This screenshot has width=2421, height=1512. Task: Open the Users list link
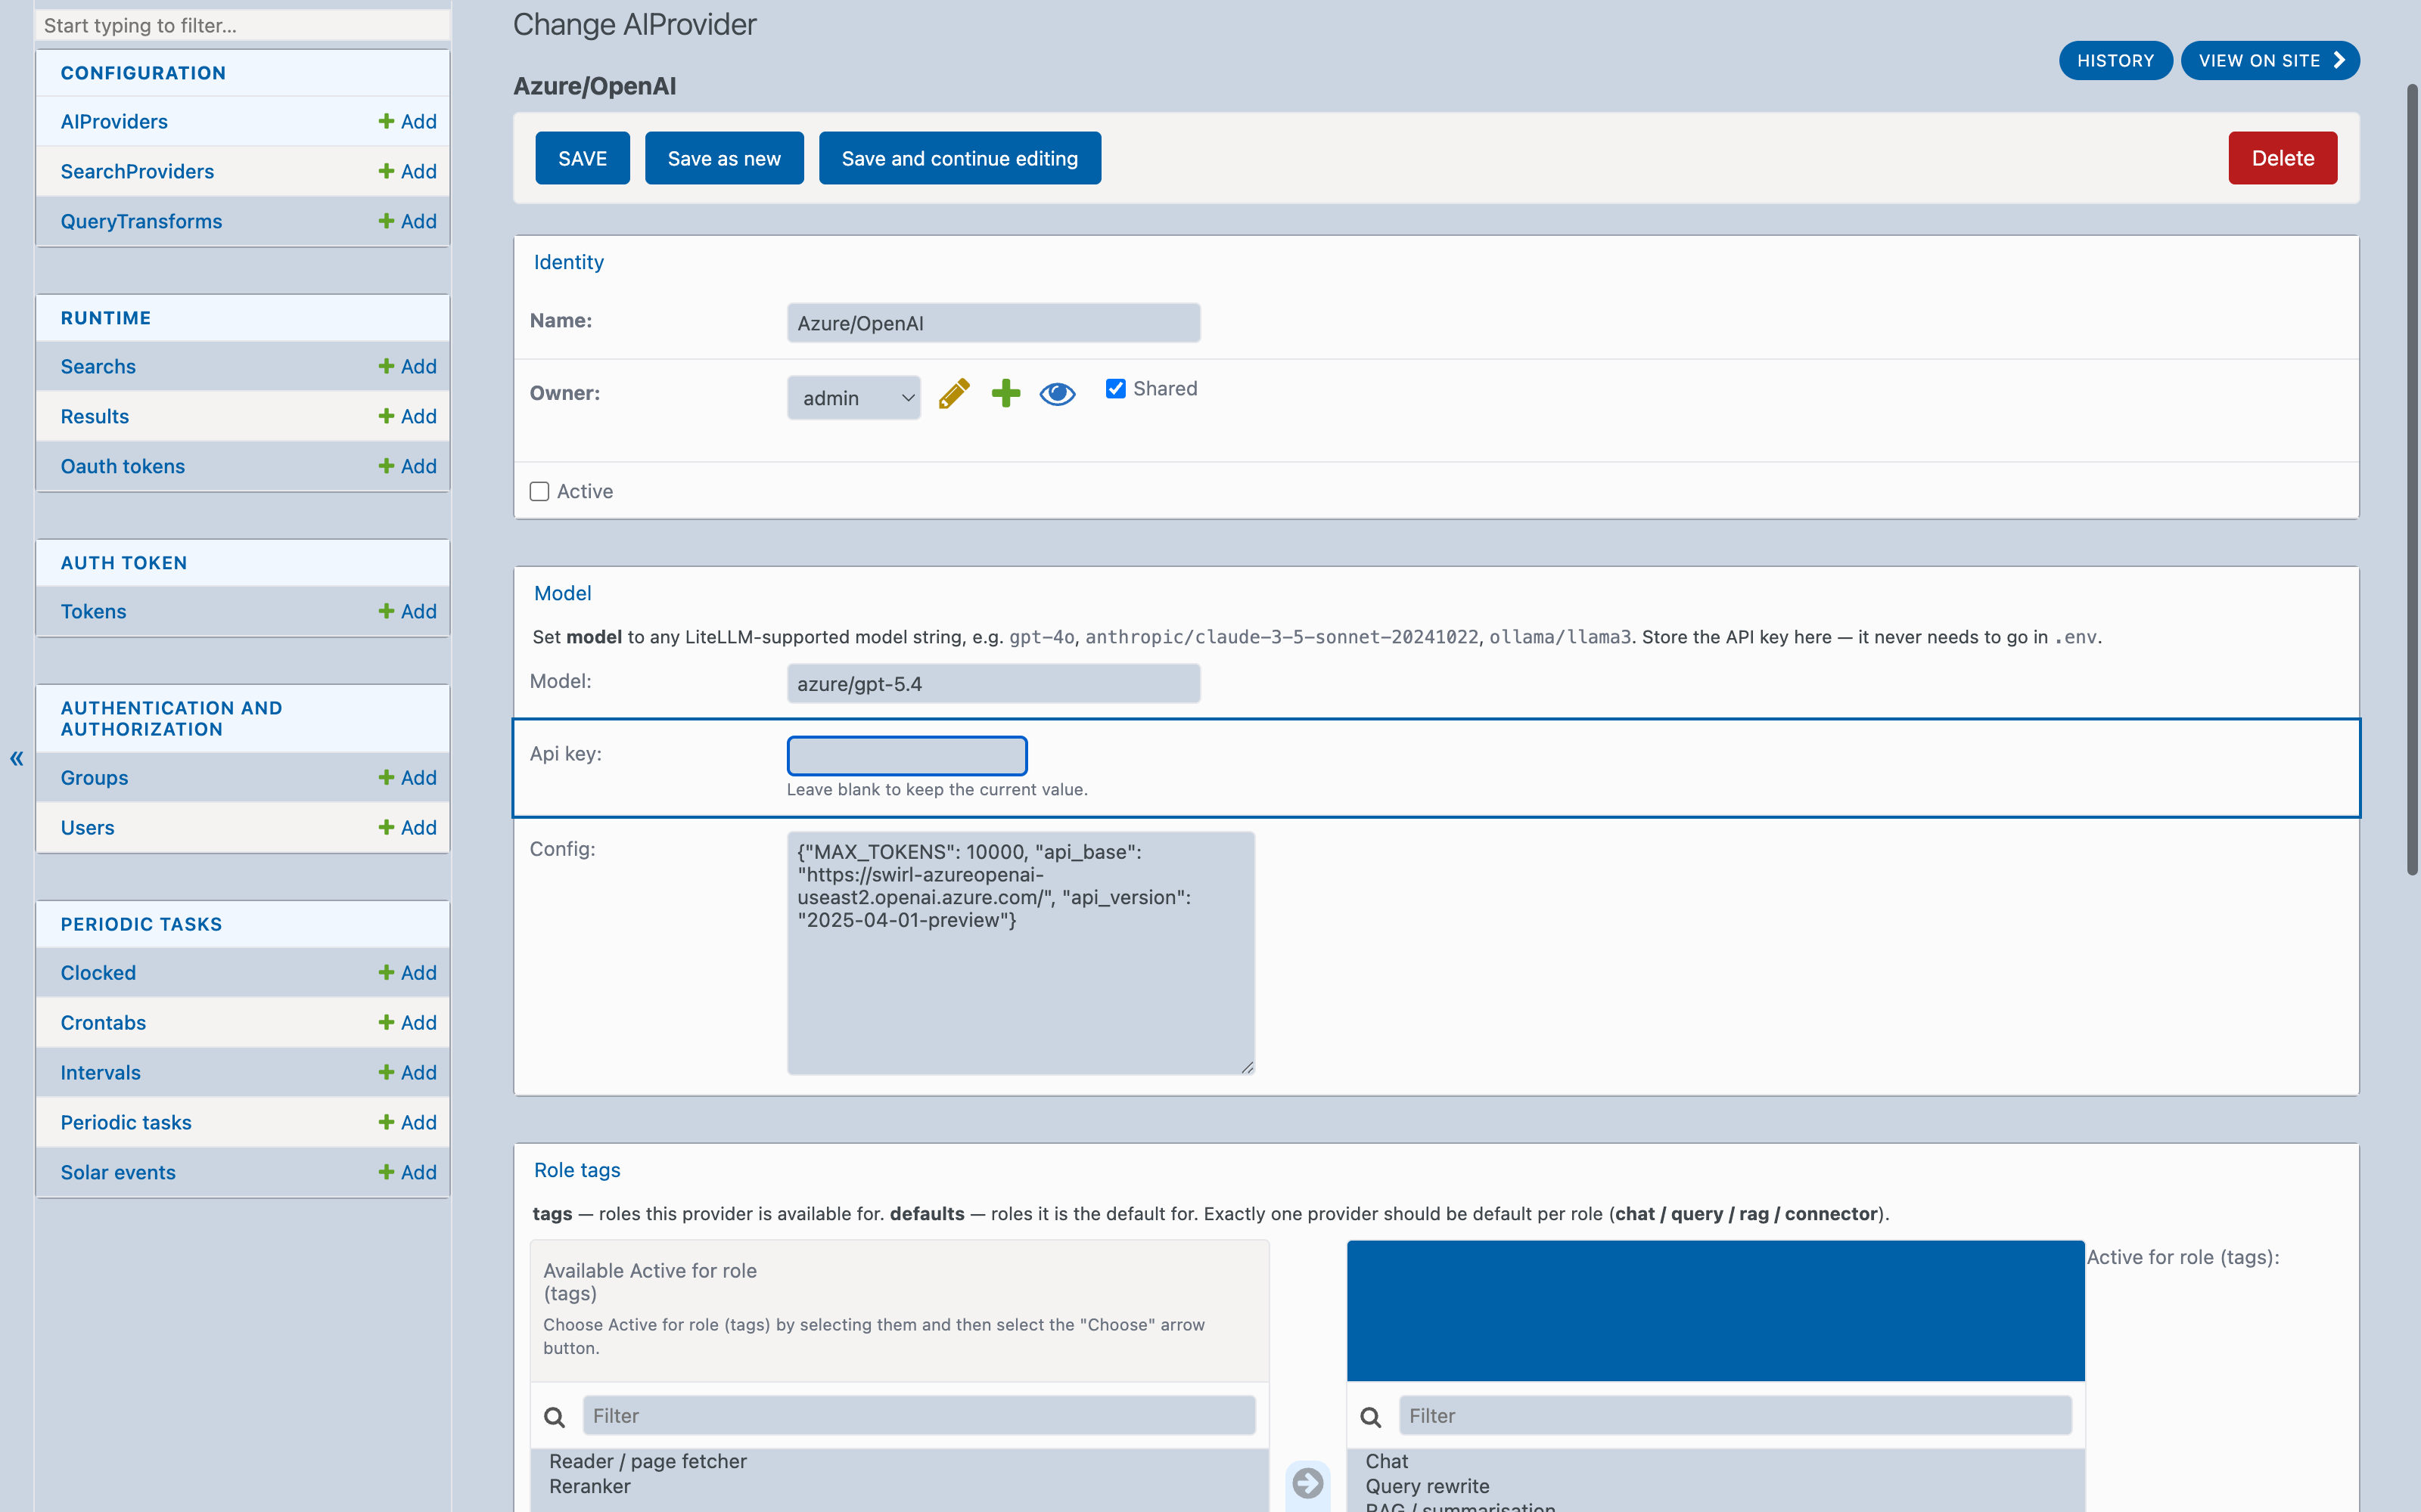[x=87, y=827]
